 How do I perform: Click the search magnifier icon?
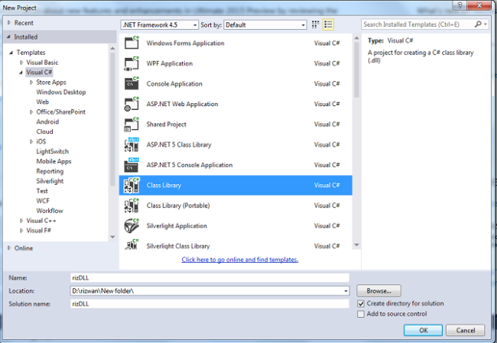coord(478,24)
